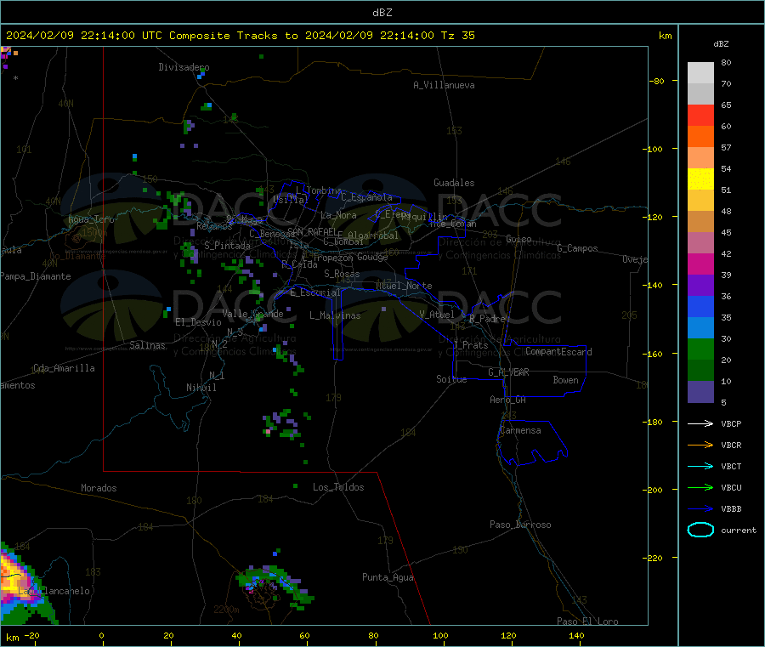Click the R_Padre place label
Viewport: 765px width, 647px height.
(487, 319)
